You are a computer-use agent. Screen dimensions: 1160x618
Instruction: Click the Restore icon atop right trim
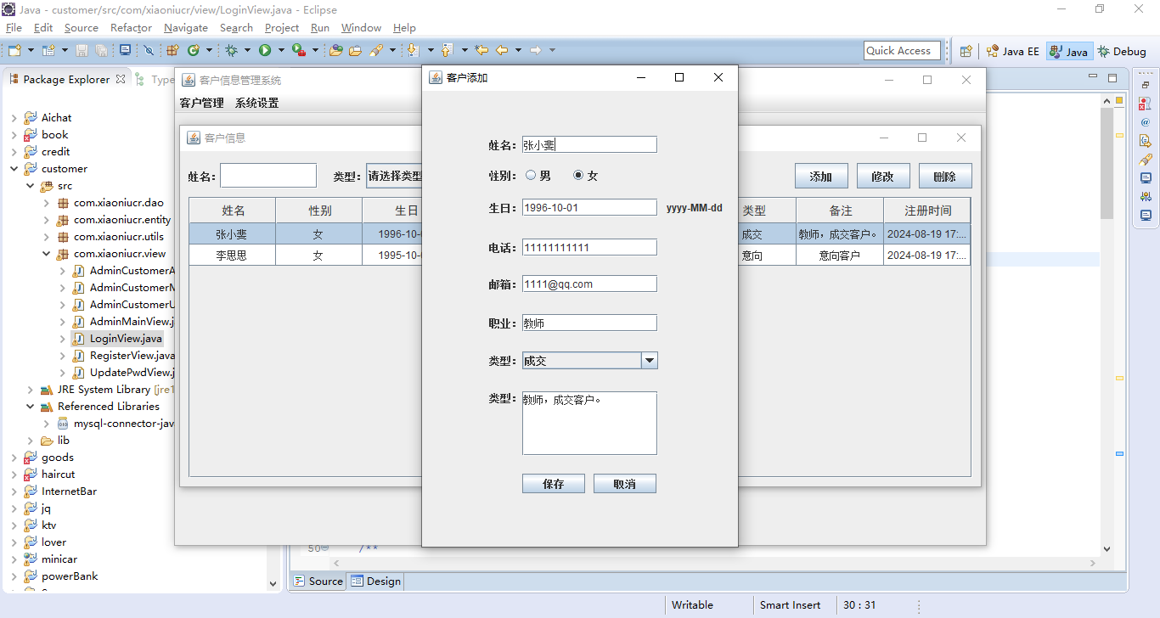(1146, 85)
